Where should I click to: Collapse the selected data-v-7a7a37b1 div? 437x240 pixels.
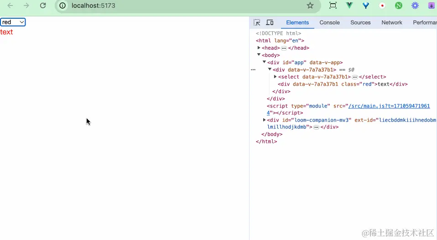tap(270, 70)
